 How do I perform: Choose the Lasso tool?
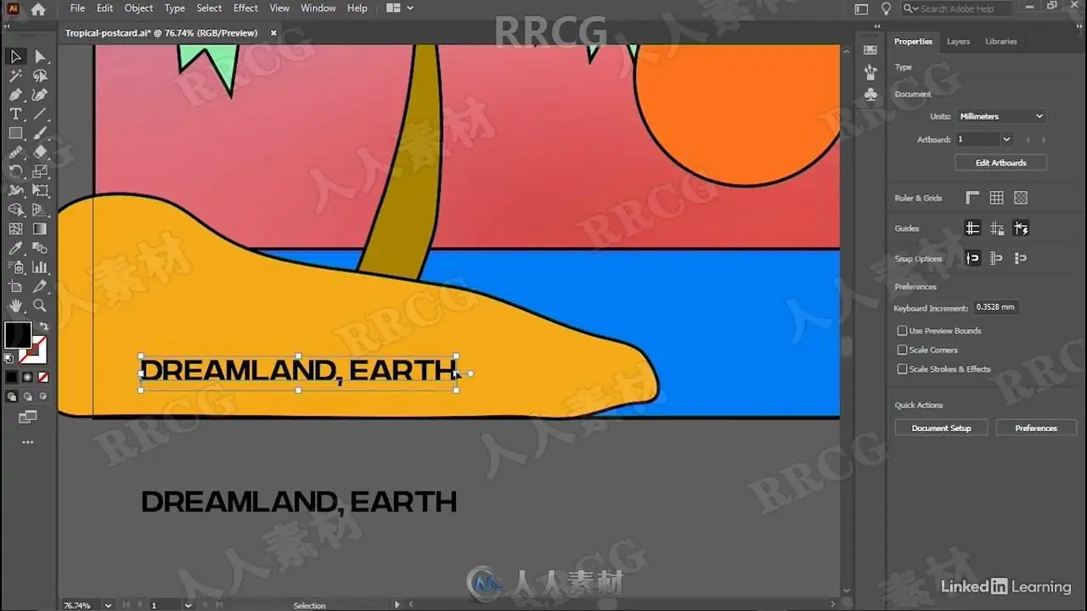[x=40, y=76]
